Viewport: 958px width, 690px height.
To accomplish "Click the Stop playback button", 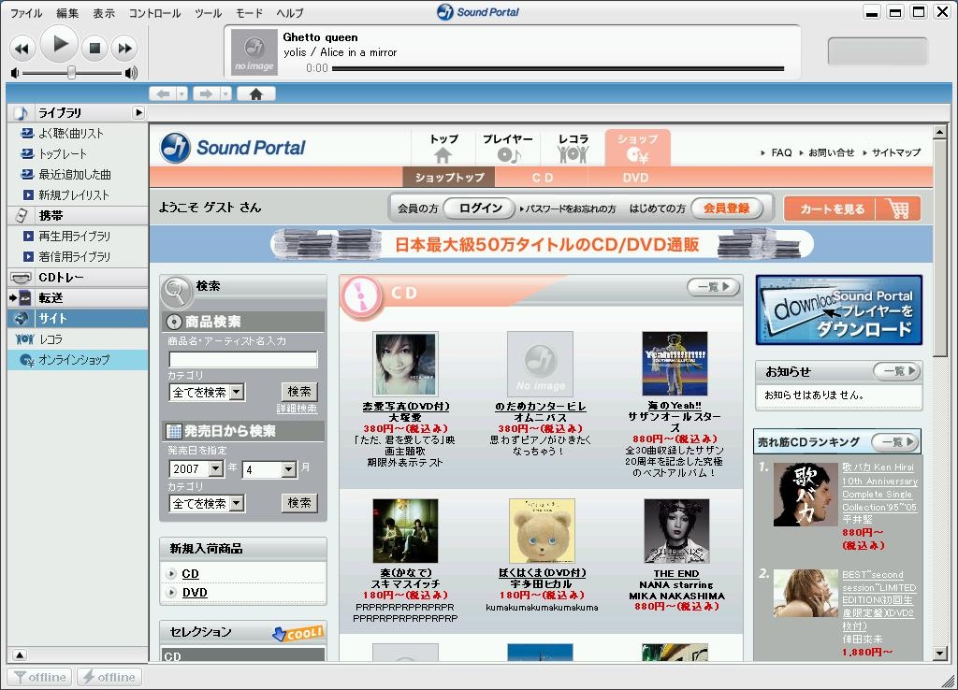I will 94,49.
